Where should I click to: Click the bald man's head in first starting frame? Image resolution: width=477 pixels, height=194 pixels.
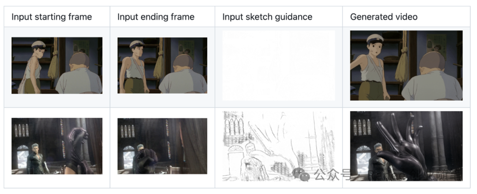[80, 60]
